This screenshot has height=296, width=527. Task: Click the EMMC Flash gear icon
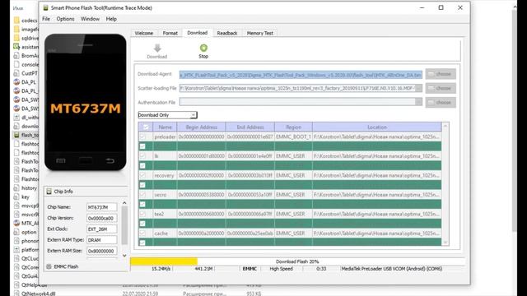click(49, 266)
